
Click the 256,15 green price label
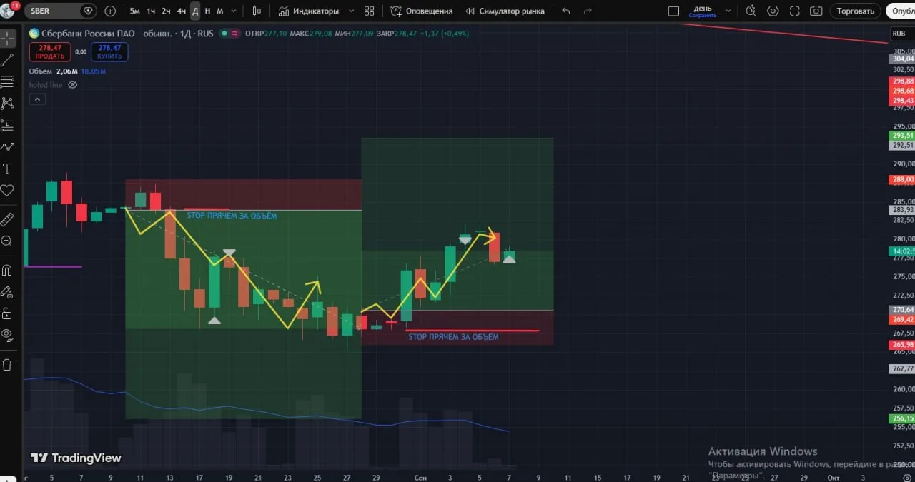click(x=904, y=418)
